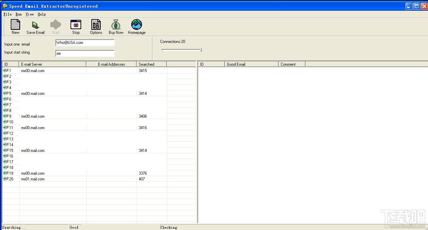
Task: Select searched value 3376
Action: pos(143,173)
